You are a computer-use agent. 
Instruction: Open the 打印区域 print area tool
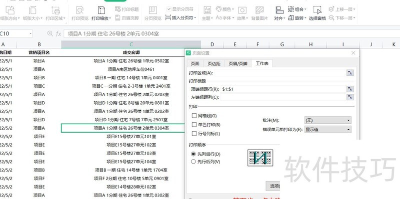point(55,13)
